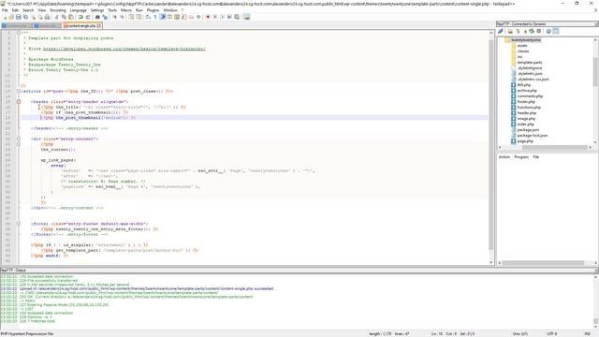Click the Zoom Out toolbar icon

coord(122,17)
